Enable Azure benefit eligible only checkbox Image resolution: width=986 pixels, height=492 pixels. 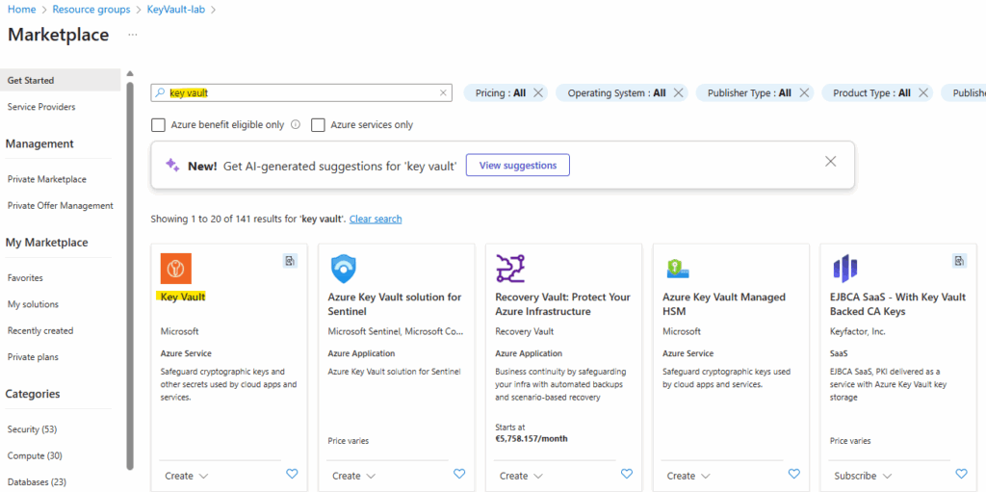159,124
